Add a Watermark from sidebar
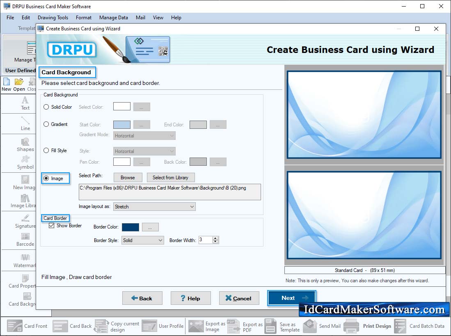 point(25,261)
